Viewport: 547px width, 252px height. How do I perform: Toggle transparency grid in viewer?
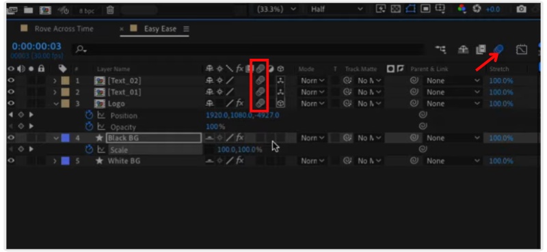pos(396,10)
